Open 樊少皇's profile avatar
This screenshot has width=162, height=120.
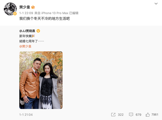tap(10, 9)
